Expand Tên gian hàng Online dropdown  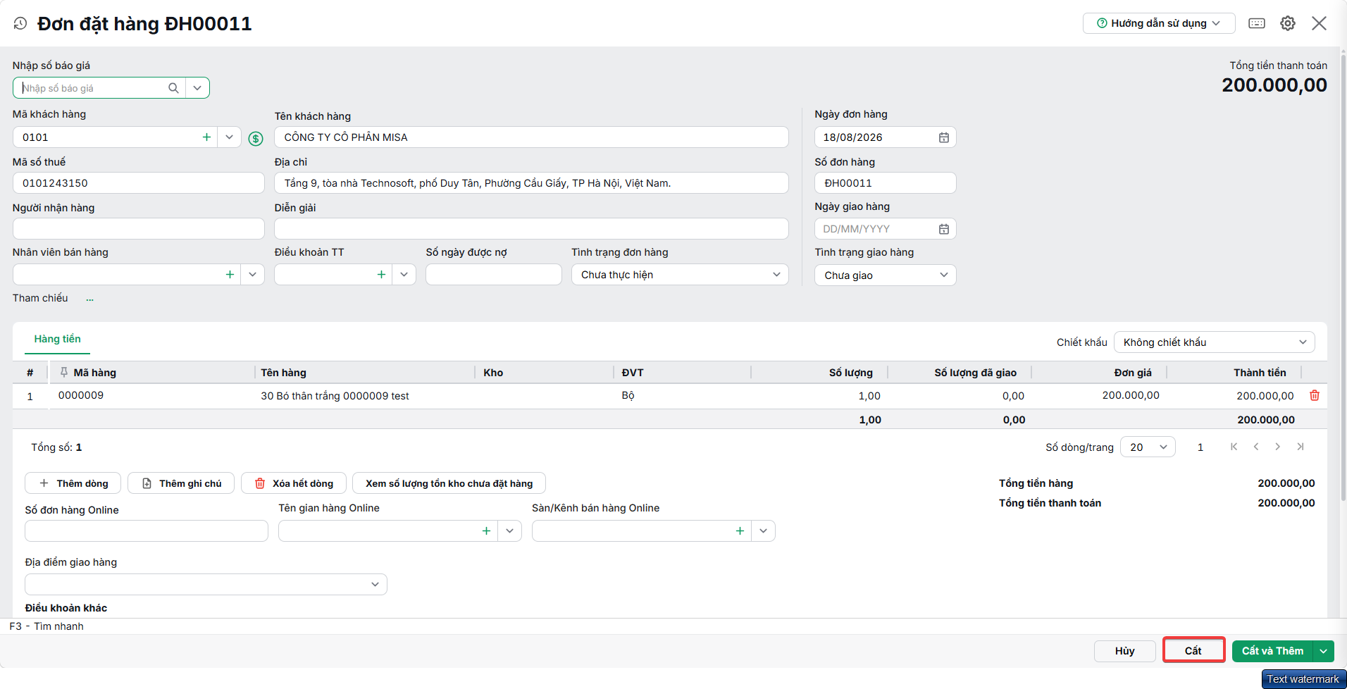[509, 531]
